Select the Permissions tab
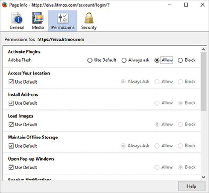 63,21
